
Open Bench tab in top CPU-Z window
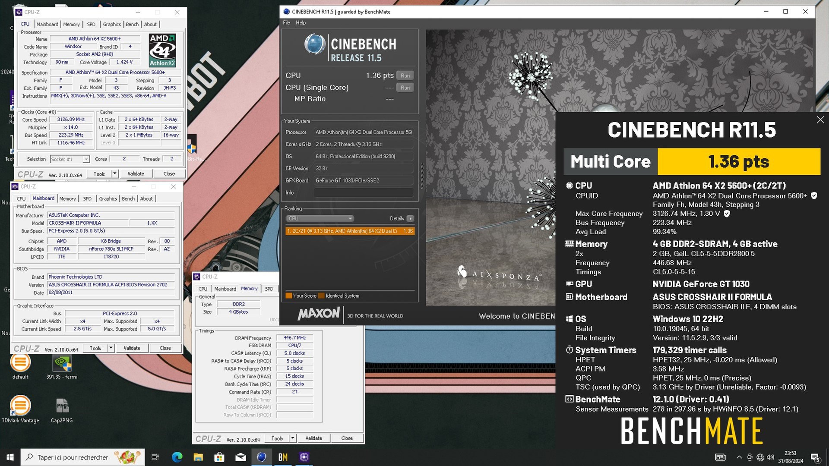(x=132, y=24)
